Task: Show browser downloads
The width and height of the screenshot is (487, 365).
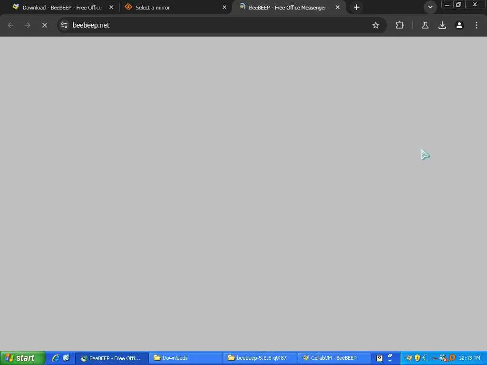Action: pos(442,26)
